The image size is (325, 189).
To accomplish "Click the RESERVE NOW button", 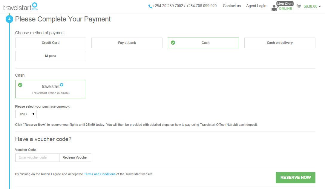I will (295, 178).
